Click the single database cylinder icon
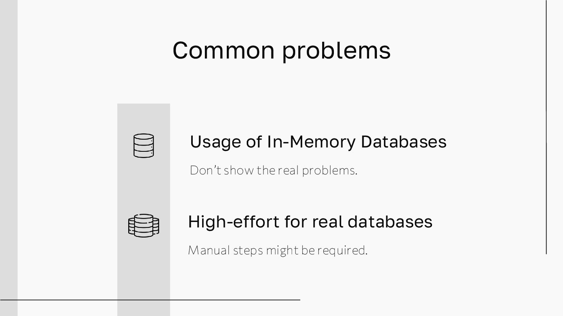Screen dimensions: 563x316 [143, 146]
